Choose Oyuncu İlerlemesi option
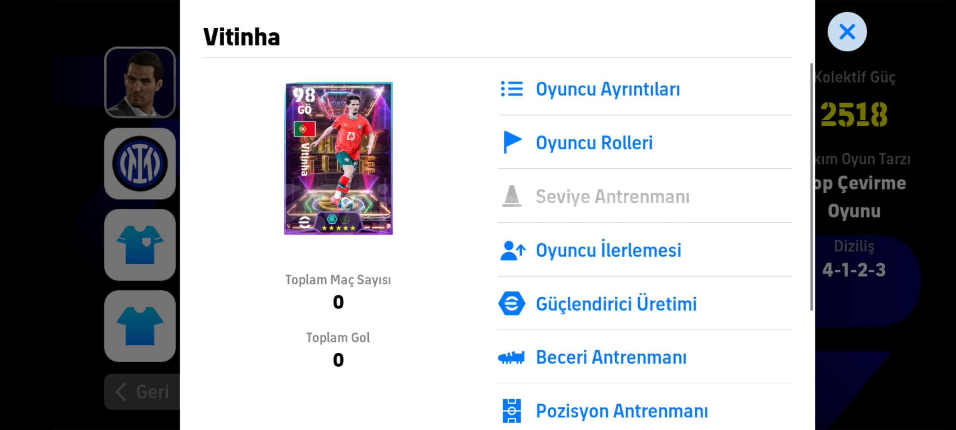 (x=645, y=250)
